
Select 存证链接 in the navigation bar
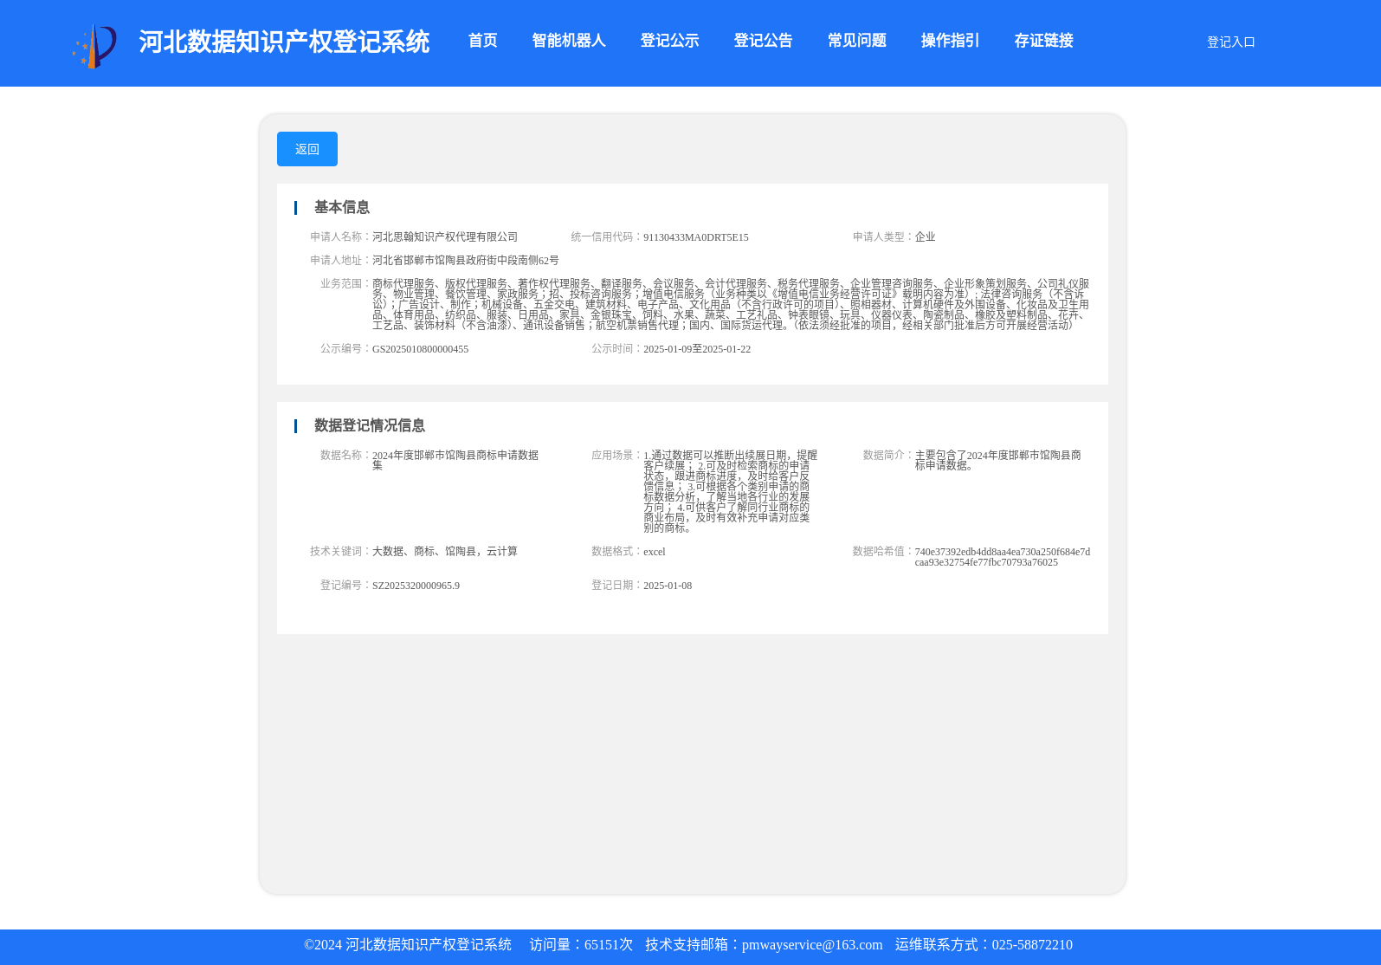(x=1043, y=41)
